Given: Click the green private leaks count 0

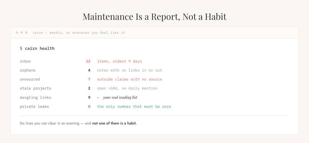Looking at the screenshot, I should pos(89,106).
